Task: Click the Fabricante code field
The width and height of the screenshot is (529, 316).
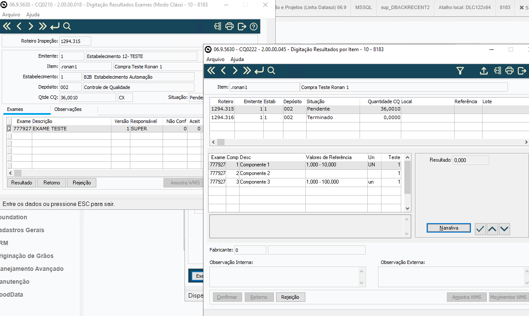Action: [250, 250]
